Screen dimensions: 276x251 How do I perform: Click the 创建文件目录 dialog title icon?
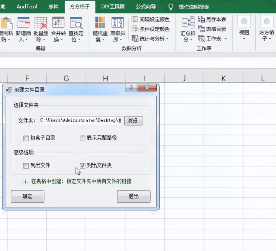(x=8, y=90)
